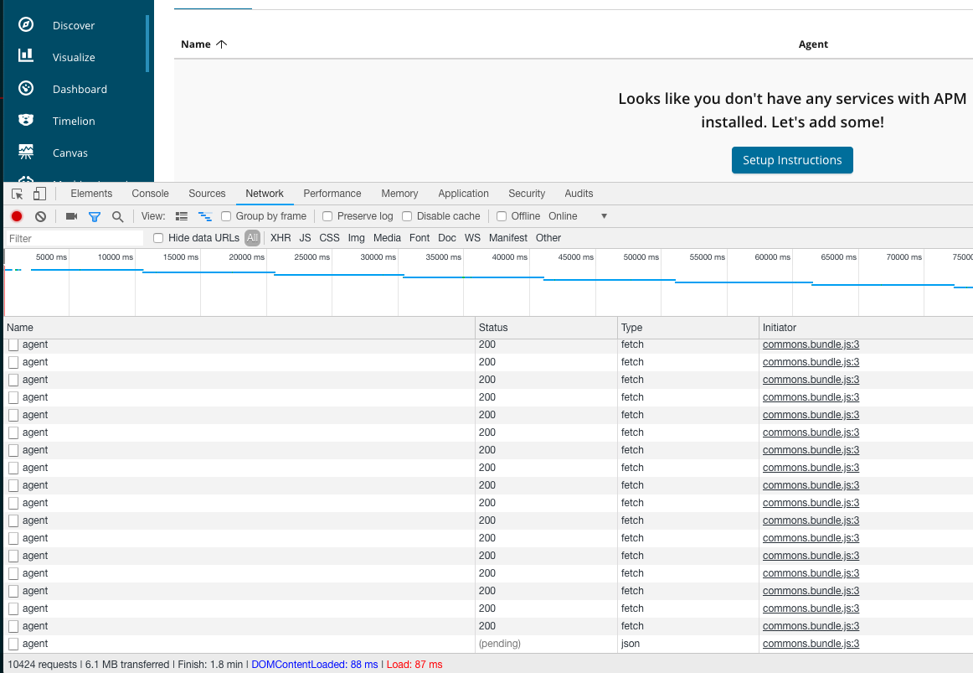Screen dimensions: 973x673
Task: Open the Application tab
Action: (464, 194)
